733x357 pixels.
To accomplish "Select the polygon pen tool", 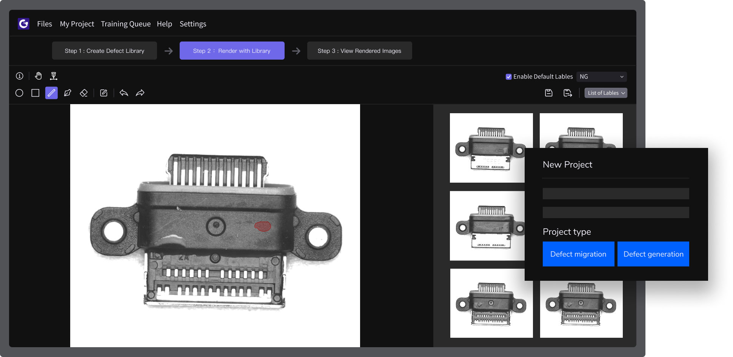I will [68, 93].
